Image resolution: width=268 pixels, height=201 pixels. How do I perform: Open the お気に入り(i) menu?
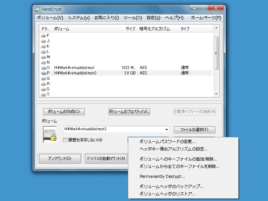pos(107,18)
